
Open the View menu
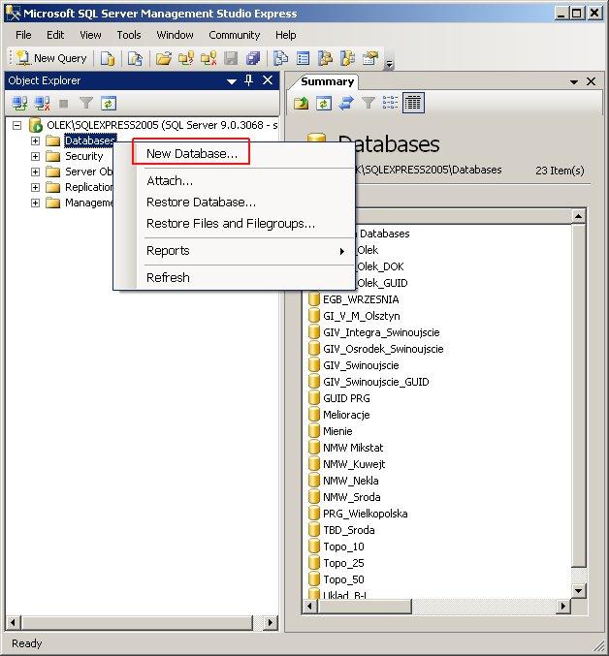tap(90, 35)
